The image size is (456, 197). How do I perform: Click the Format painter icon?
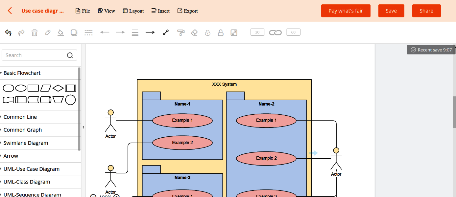coord(181,32)
